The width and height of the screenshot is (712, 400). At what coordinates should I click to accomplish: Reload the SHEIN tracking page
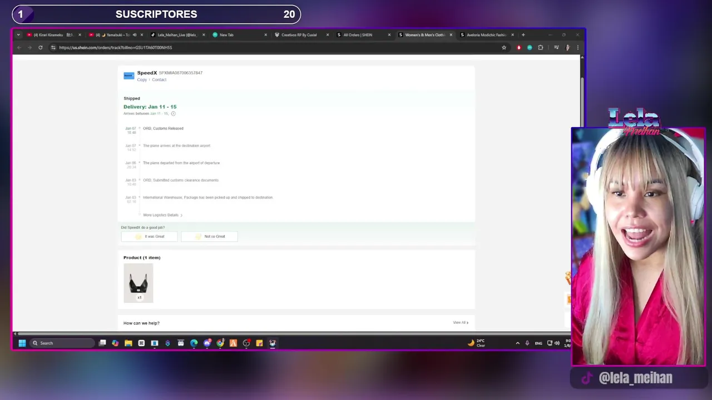pyautogui.click(x=40, y=48)
